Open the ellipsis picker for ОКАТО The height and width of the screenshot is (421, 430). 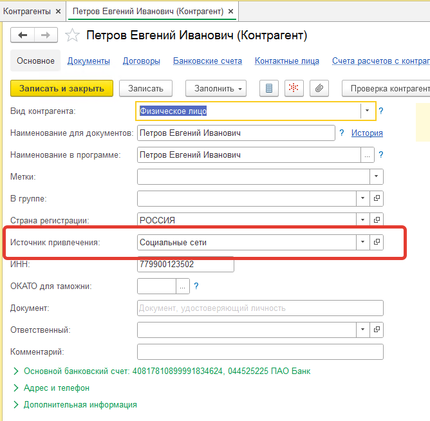point(183,286)
